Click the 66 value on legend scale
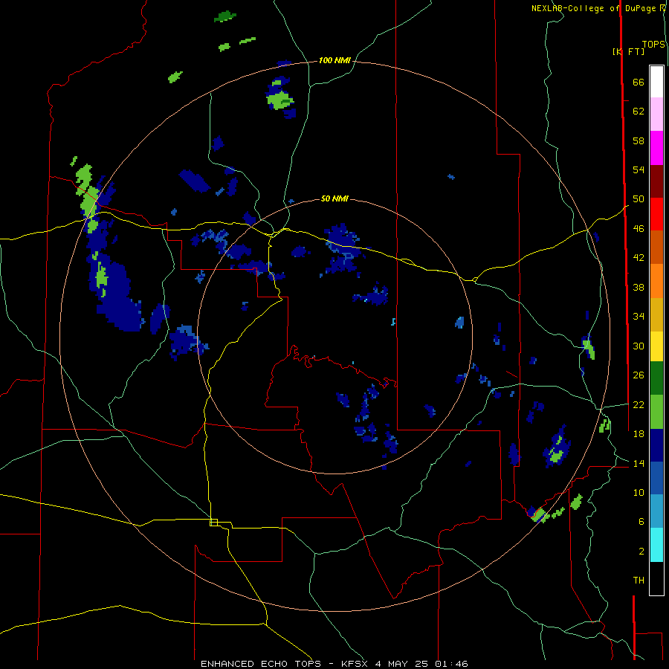Screen dimensions: 669x669 (x=639, y=83)
